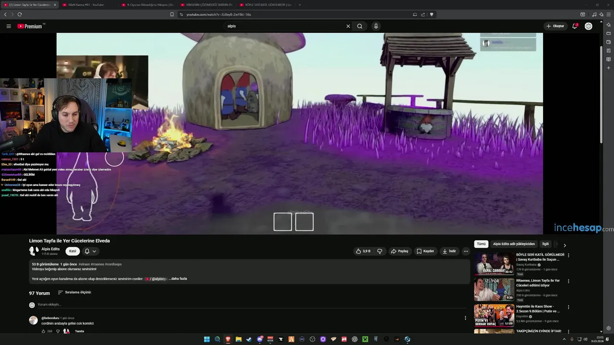Screen dimensions: 614x345
Task: Open options for BÖYLE SERİ KATİL video
Action: [x=568, y=255]
